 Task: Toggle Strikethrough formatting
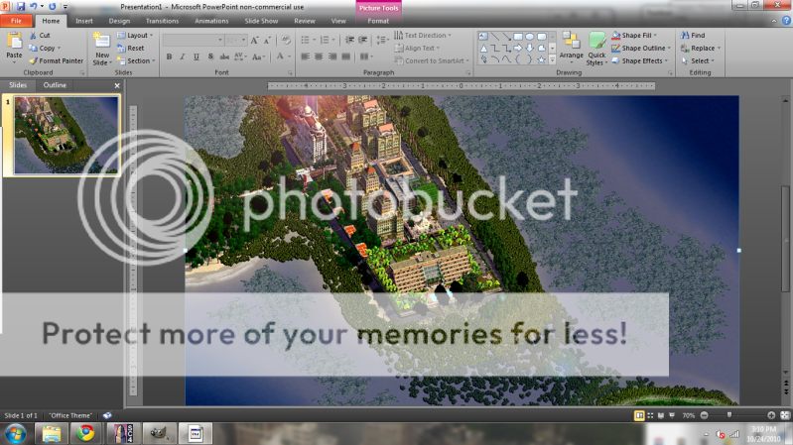pyautogui.click(x=224, y=56)
